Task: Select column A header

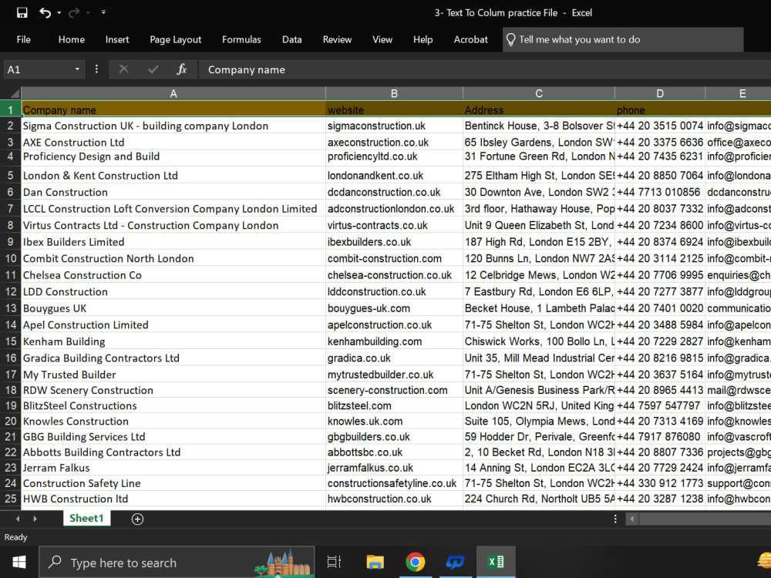Action: point(173,93)
